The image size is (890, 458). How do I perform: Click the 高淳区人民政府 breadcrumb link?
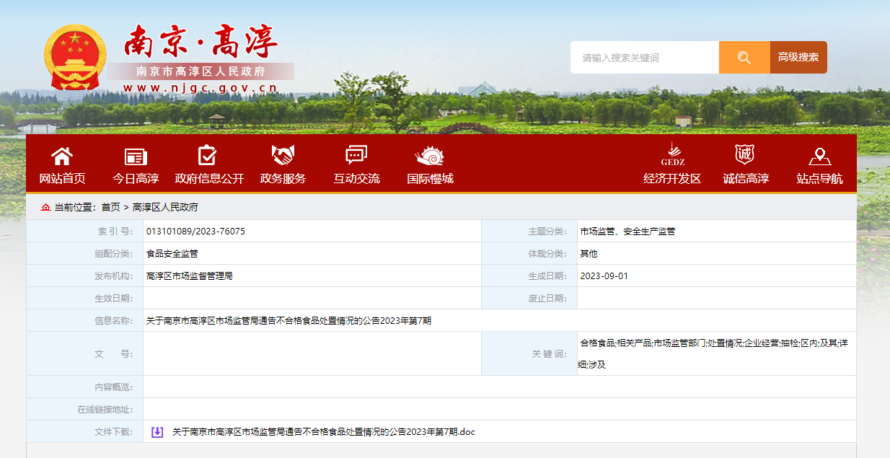165,207
